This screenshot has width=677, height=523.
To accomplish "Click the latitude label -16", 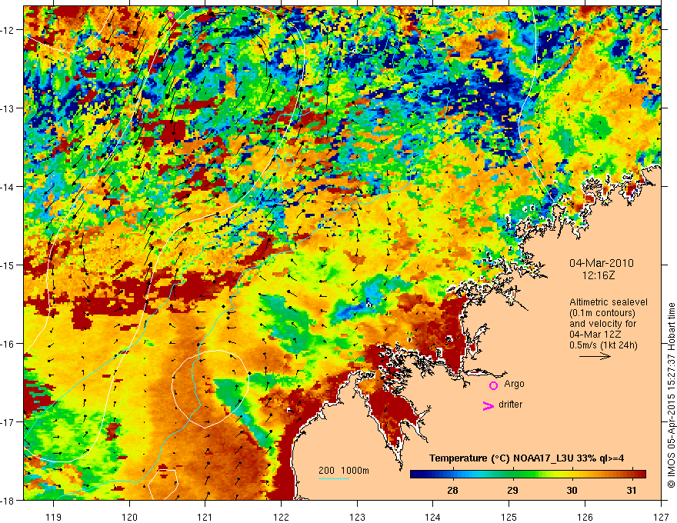I will (x=8, y=344).
